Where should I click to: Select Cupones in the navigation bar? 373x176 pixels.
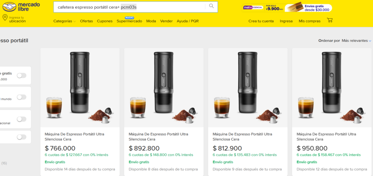pyautogui.click(x=105, y=21)
